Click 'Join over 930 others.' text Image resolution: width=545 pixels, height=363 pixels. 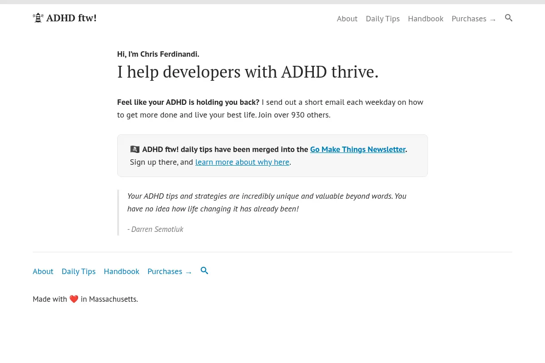[x=294, y=115]
